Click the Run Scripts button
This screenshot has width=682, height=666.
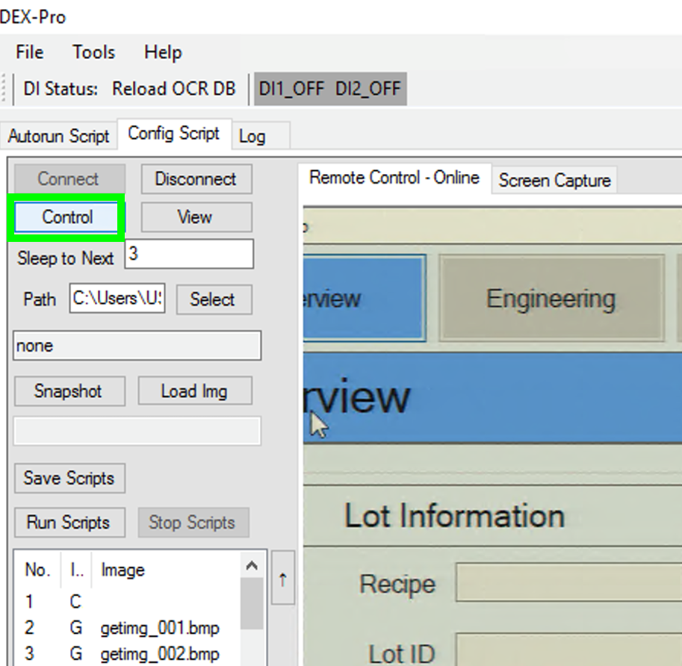click(69, 522)
